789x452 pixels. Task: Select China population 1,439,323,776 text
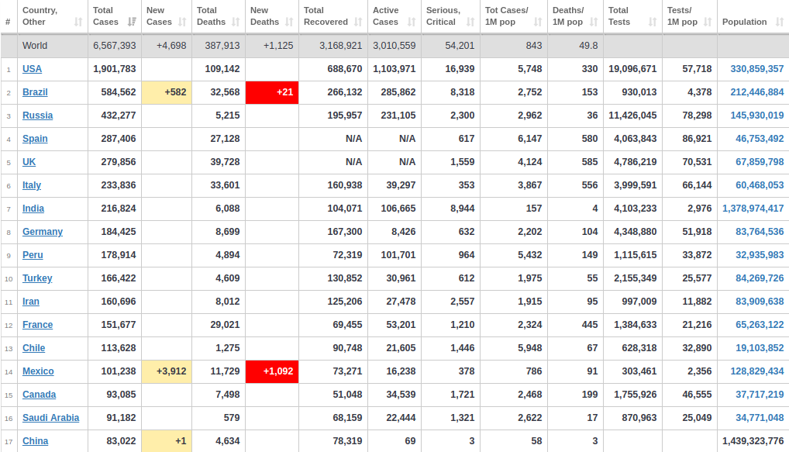753,441
